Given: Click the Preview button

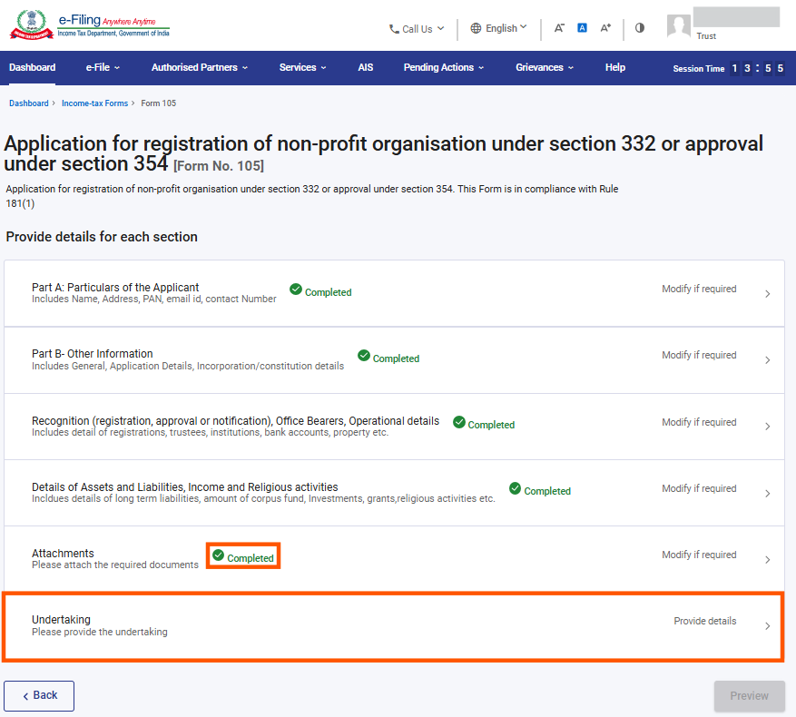Looking at the screenshot, I should pos(749,696).
